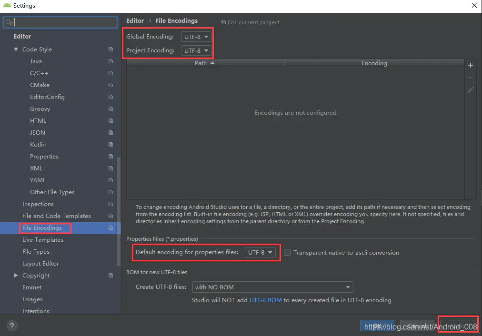
Task: Focus the settings search field
Action: [x=60, y=22]
